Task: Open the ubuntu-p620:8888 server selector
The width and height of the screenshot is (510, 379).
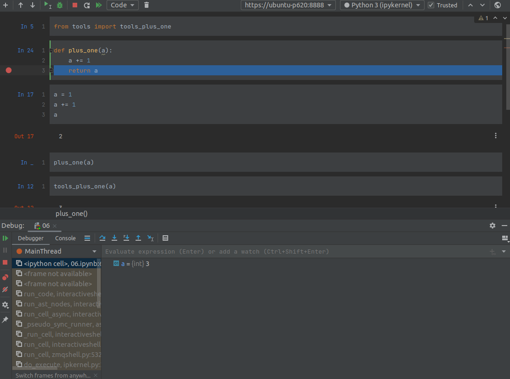Action: (x=288, y=5)
